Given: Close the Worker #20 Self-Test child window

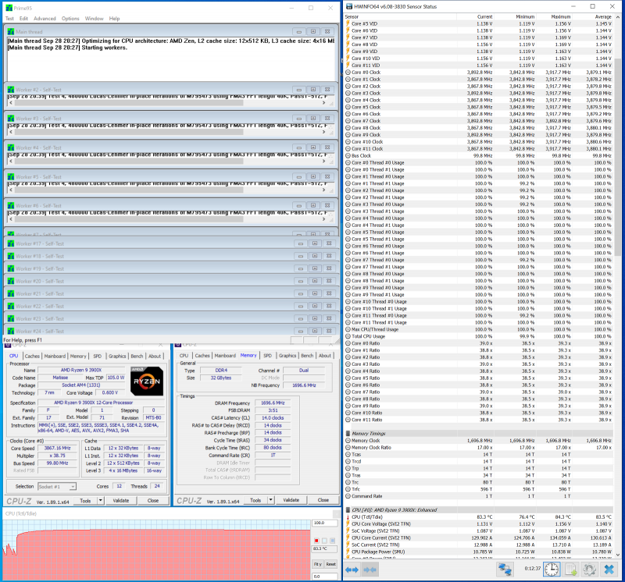Looking at the screenshot, I should click(329, 281).
